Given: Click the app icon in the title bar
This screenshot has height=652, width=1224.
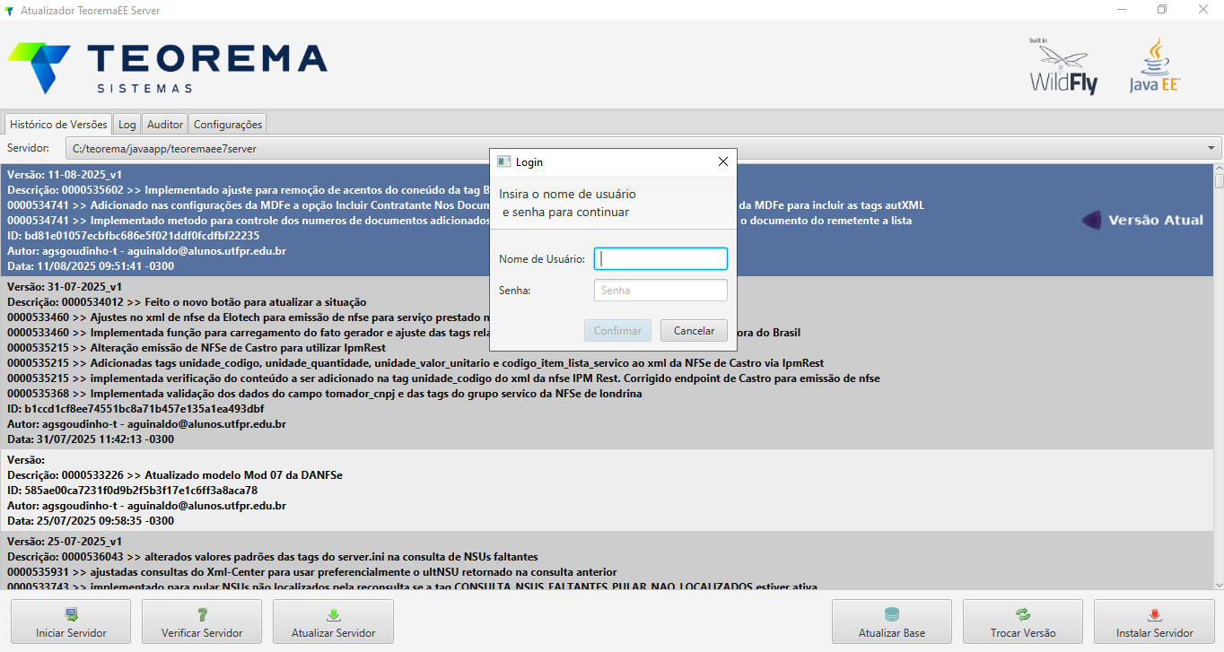Looking at the screenshot, I should pyautogui.click(x=9, y=10).
